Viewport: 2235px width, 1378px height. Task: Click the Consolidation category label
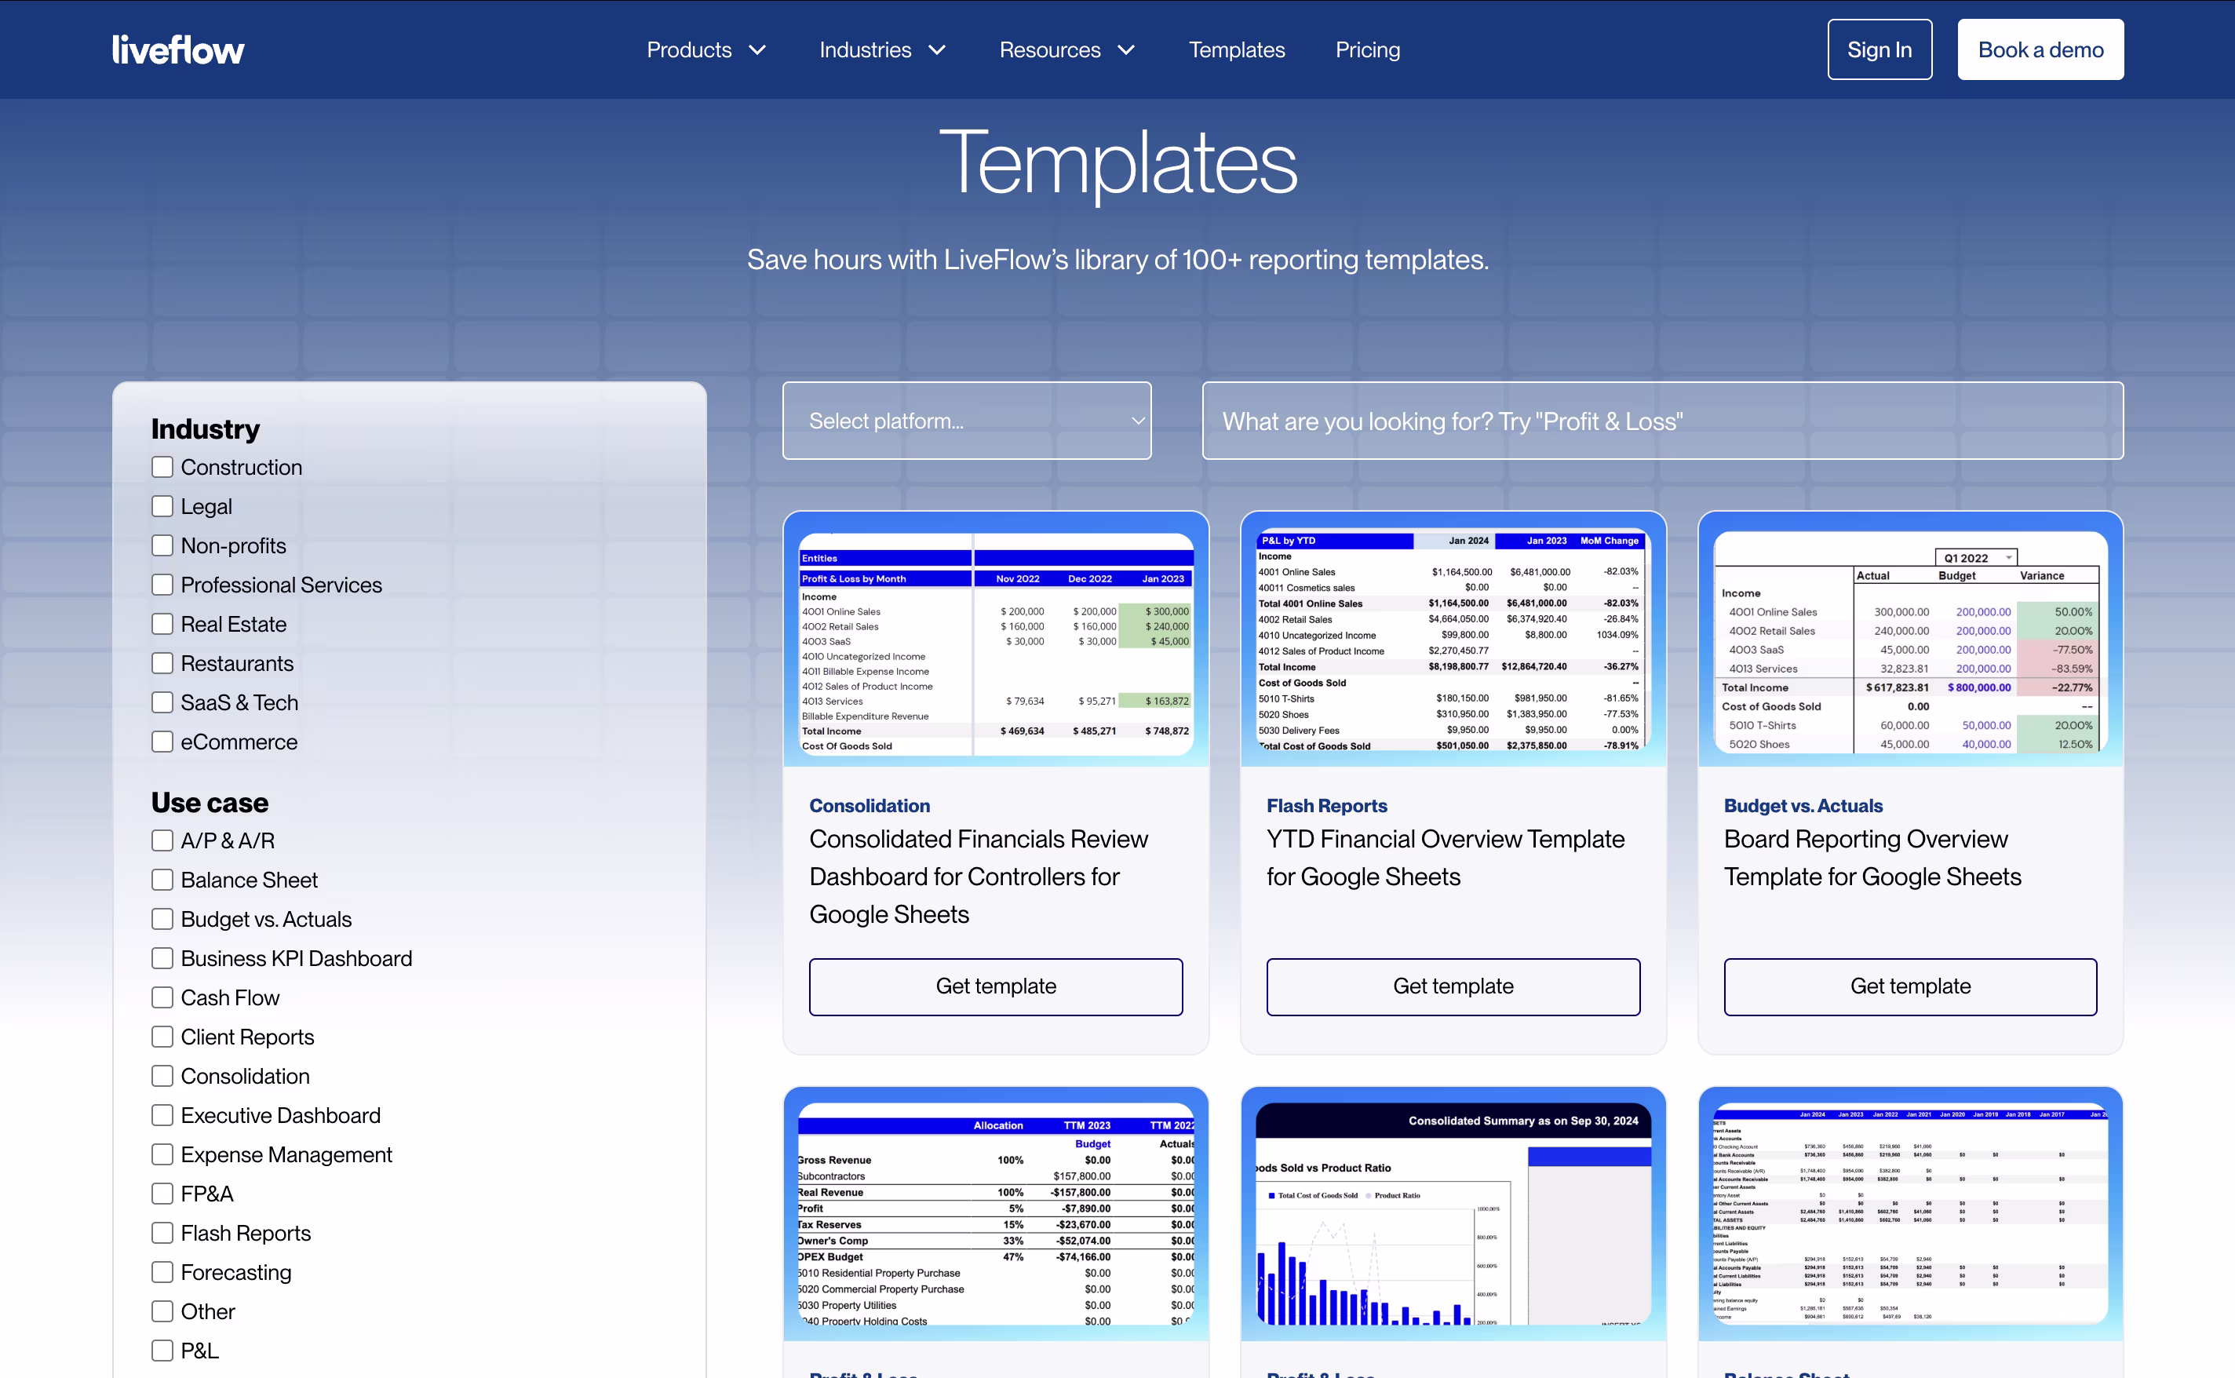pos(870,806)
